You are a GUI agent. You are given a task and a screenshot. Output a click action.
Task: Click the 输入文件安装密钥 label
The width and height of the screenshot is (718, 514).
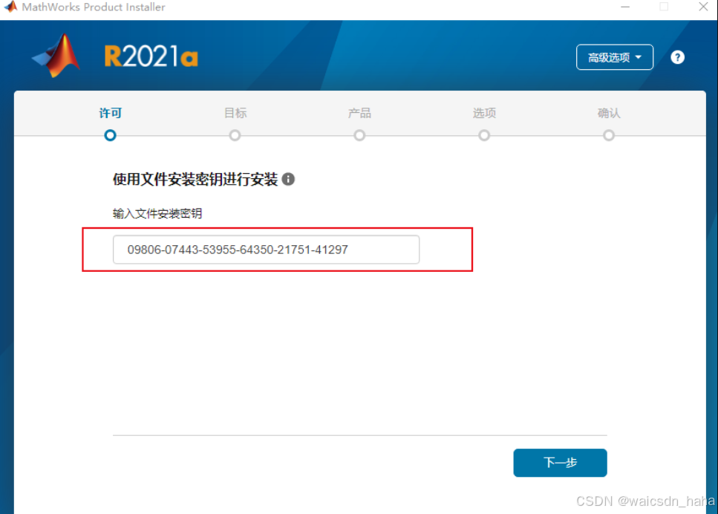(x=157, y=213)
